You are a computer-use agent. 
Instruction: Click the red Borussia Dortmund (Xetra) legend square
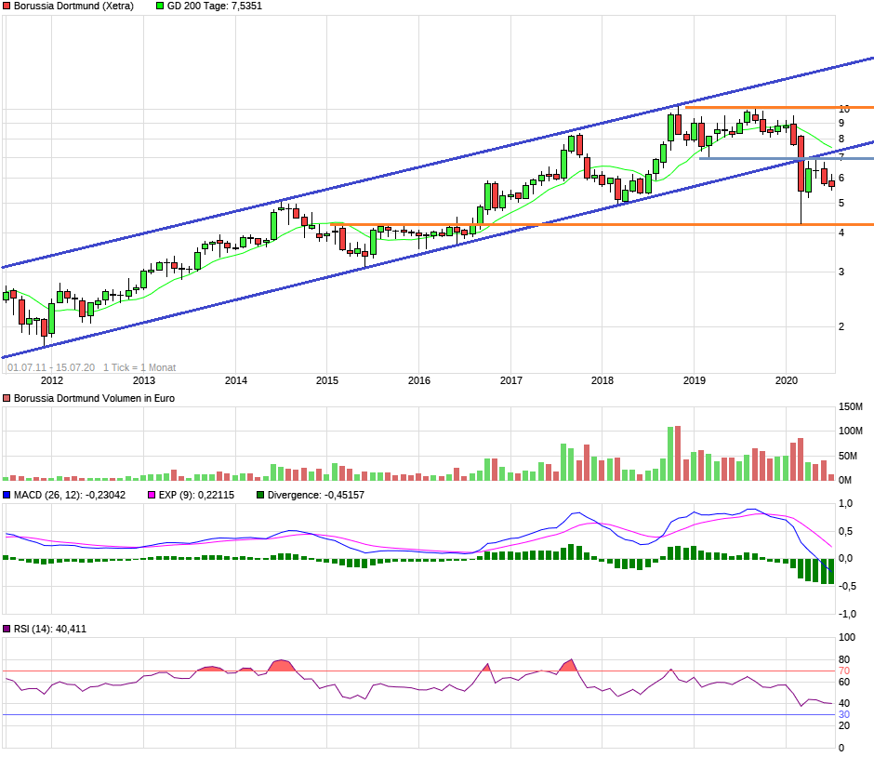[7, 7]
